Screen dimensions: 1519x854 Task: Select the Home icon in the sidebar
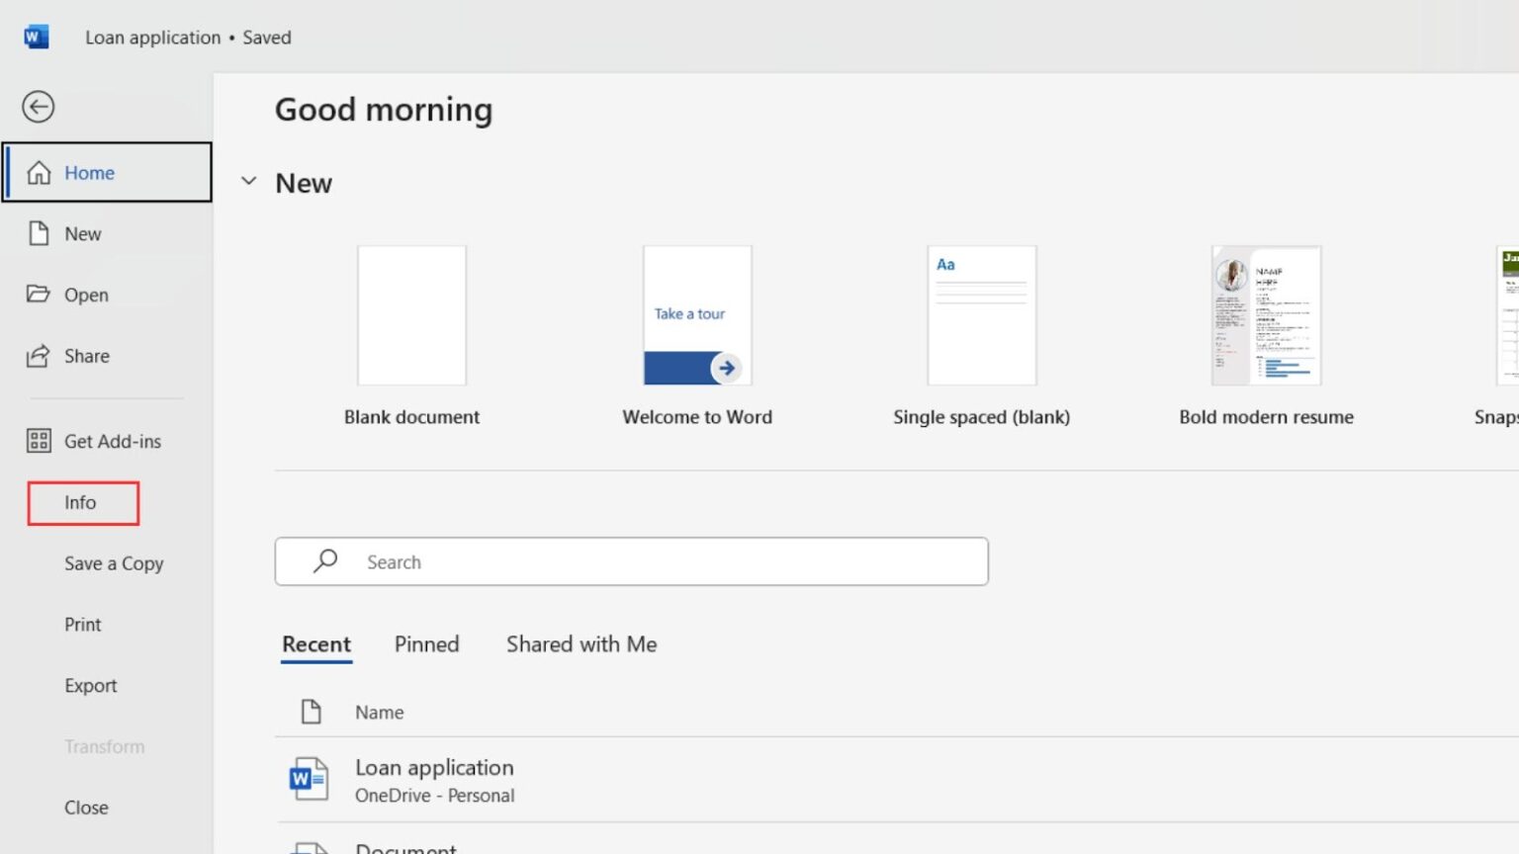[x=39, y=171]
